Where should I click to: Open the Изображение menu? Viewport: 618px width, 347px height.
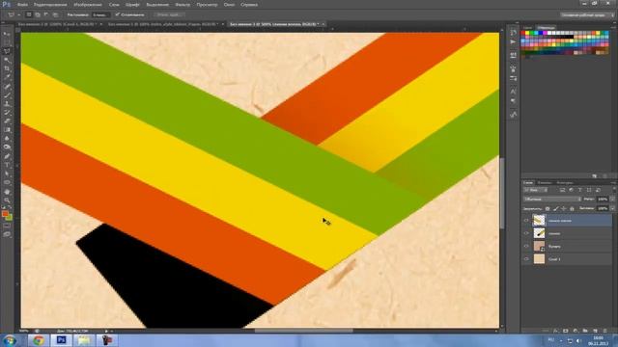88,5
